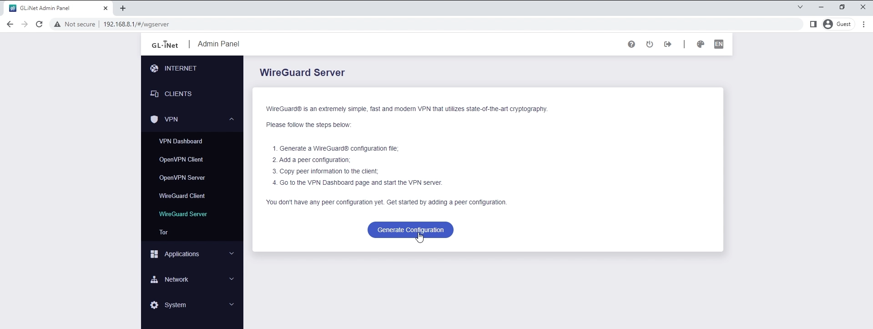Open the OpenVPN Server page
Screen dimensions: 873x329
[x=182, y=177]
